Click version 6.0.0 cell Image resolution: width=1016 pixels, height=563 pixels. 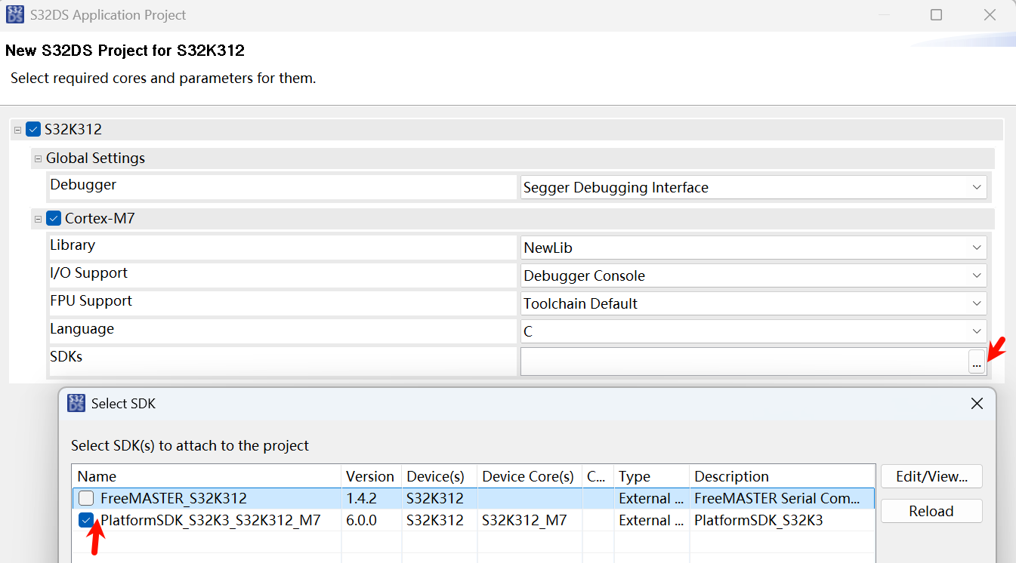[362, 520]
